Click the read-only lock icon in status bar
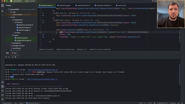185x104 pixels. tap(179, 103)
